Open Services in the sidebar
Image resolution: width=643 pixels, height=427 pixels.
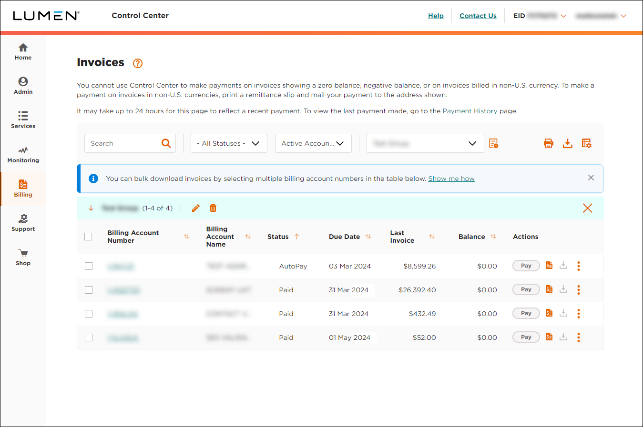point(23,120)
